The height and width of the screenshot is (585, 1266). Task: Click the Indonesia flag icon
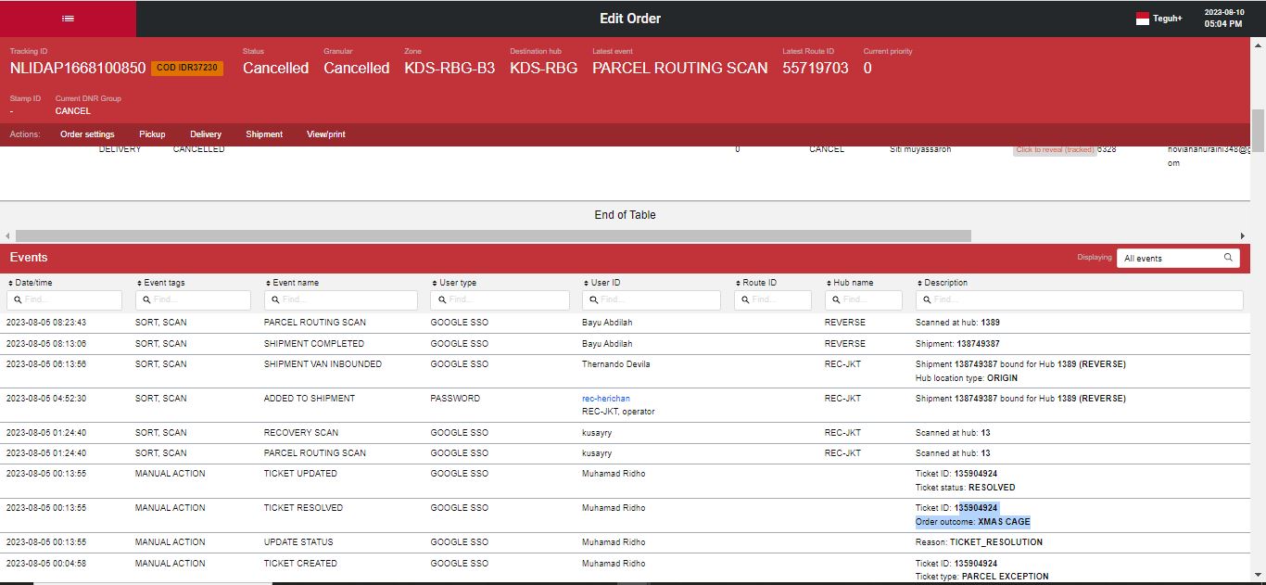coord(1143,19)
